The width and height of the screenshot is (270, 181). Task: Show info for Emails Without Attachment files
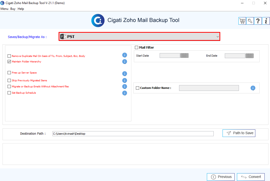(125, 86)
